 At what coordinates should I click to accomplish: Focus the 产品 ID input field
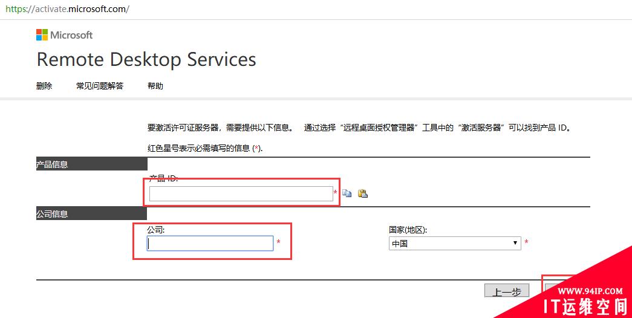pos(241,194)
